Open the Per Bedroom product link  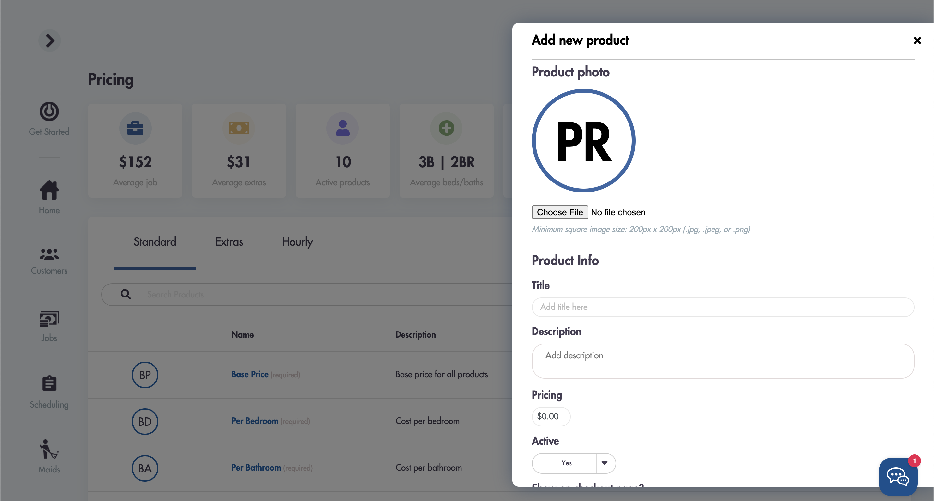(x=255, y=421)
